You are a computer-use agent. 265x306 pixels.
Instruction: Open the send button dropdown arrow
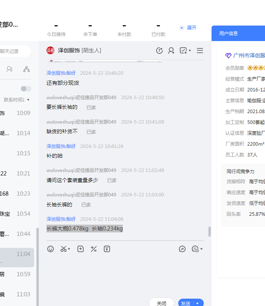click(x=198, y=303)
